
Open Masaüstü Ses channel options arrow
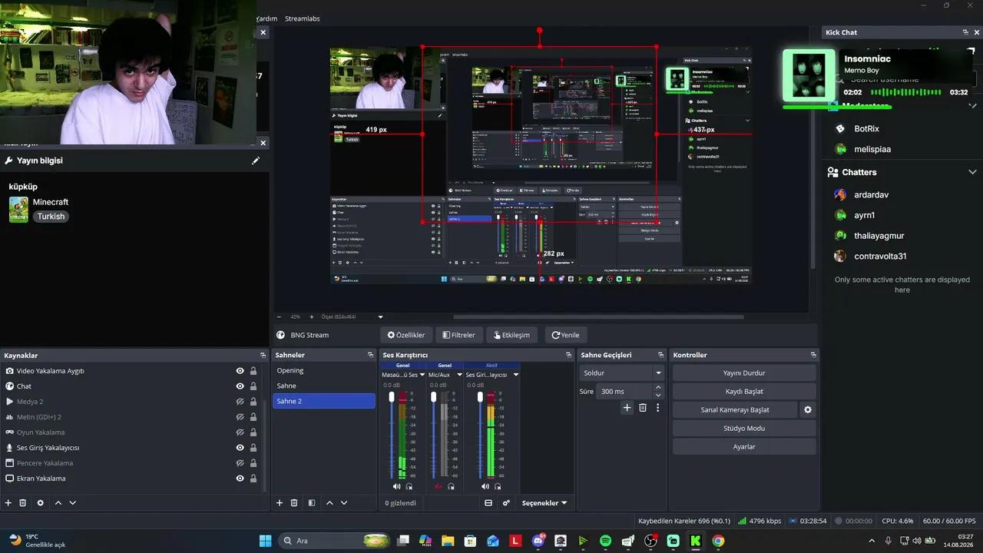click(422, 375)
